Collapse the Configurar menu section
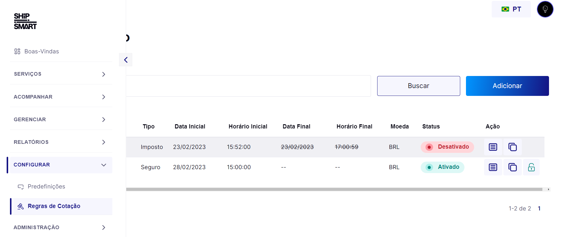 (x=61, y=165)
